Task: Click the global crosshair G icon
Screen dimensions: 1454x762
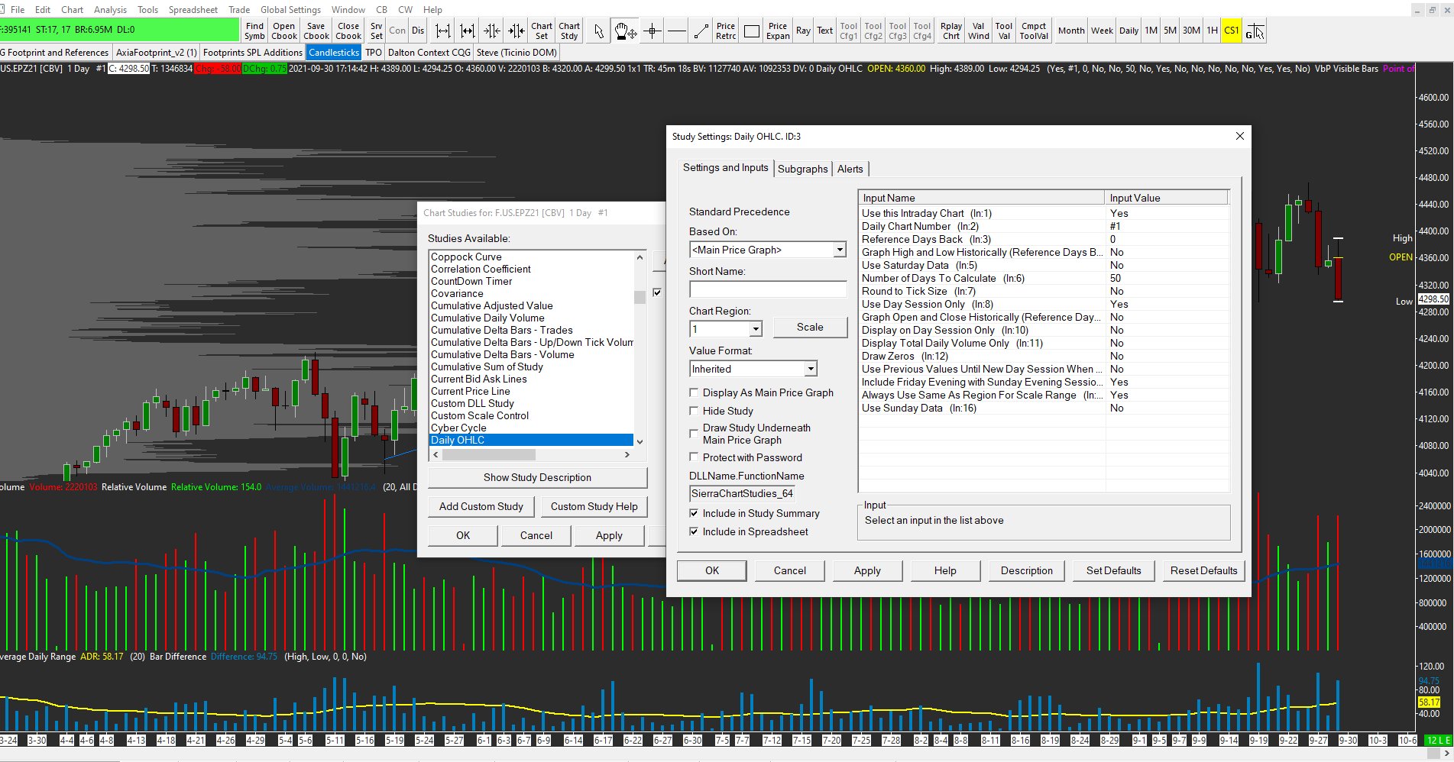Action: click(x=1255, y=31)
